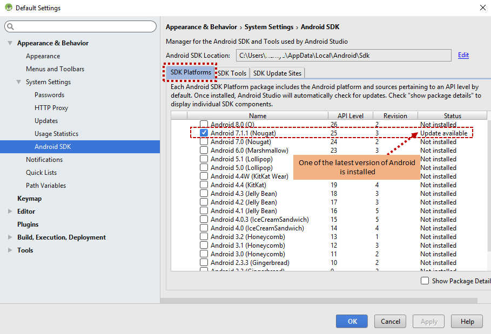Open Path Variables settings
This screenshot has height=334, width=491.
[x=46, y=186]
